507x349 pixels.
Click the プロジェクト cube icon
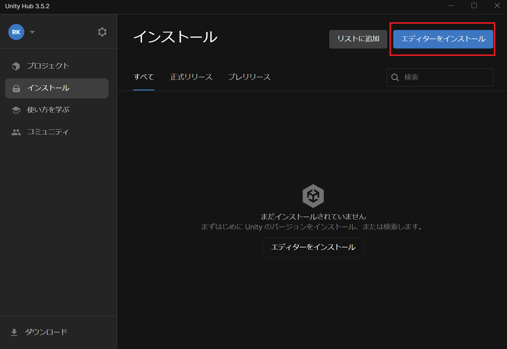point(16,66)
